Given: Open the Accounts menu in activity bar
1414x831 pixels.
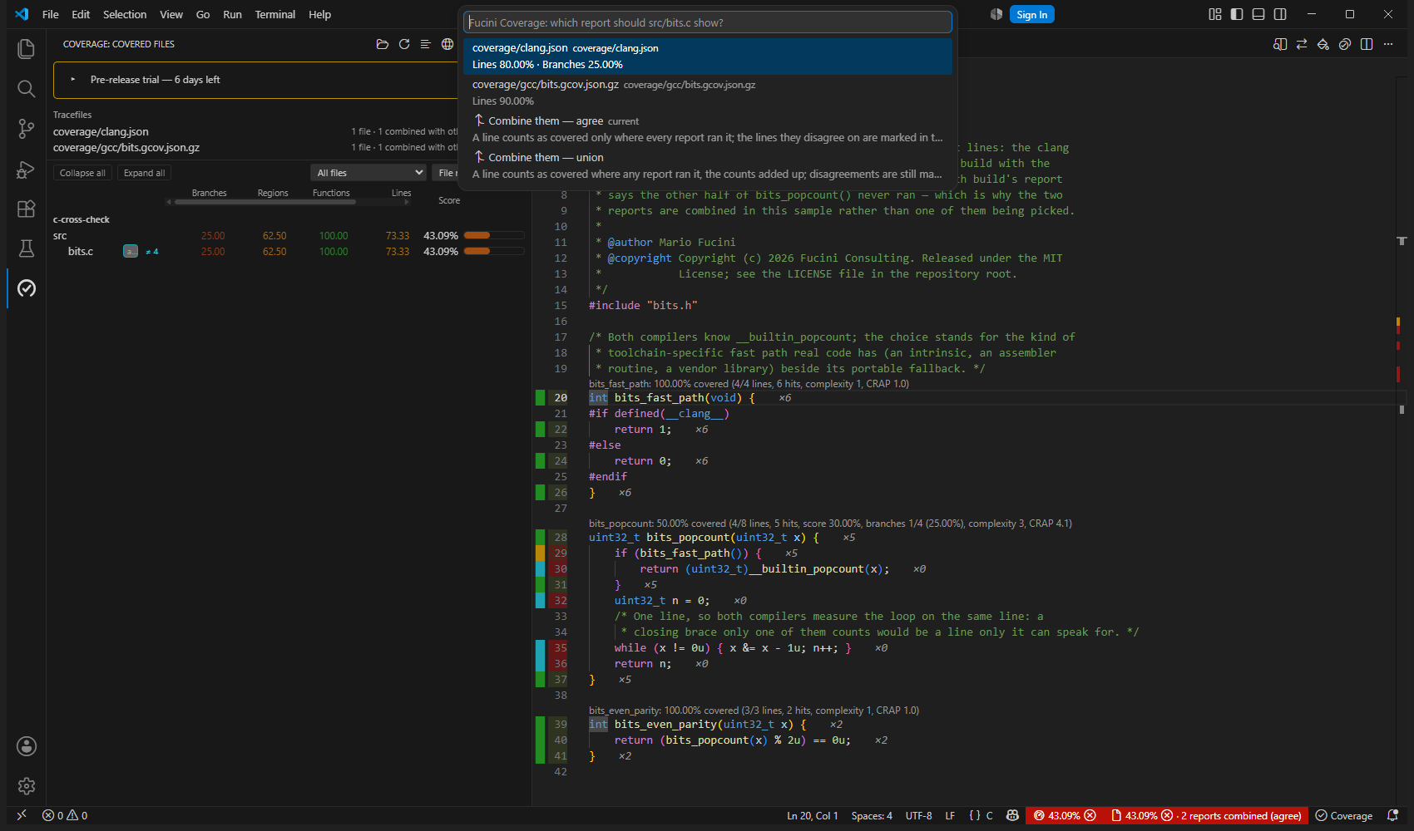Looking at the screenshot, I should [27, 746].
